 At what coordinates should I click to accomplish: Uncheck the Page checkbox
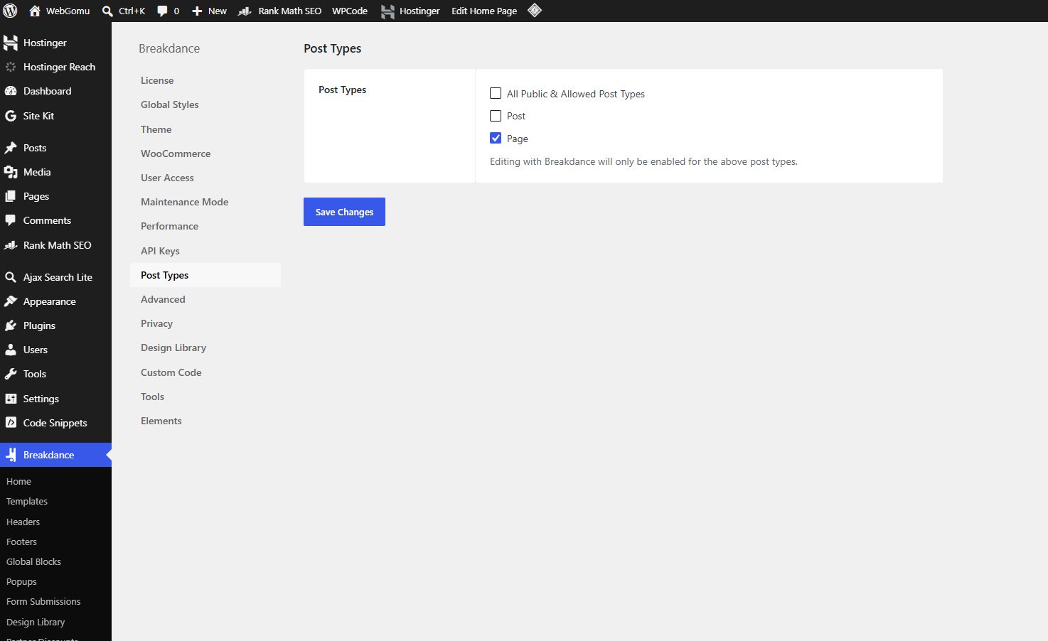496,138
